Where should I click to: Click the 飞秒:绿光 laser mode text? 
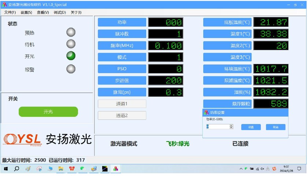178,144
